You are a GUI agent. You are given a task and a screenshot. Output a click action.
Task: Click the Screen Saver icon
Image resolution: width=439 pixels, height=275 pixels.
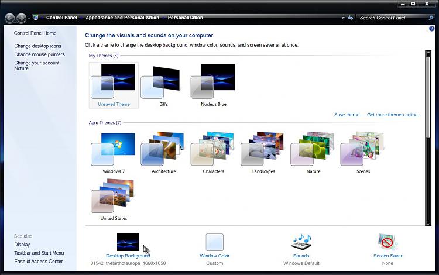(387, 242)
